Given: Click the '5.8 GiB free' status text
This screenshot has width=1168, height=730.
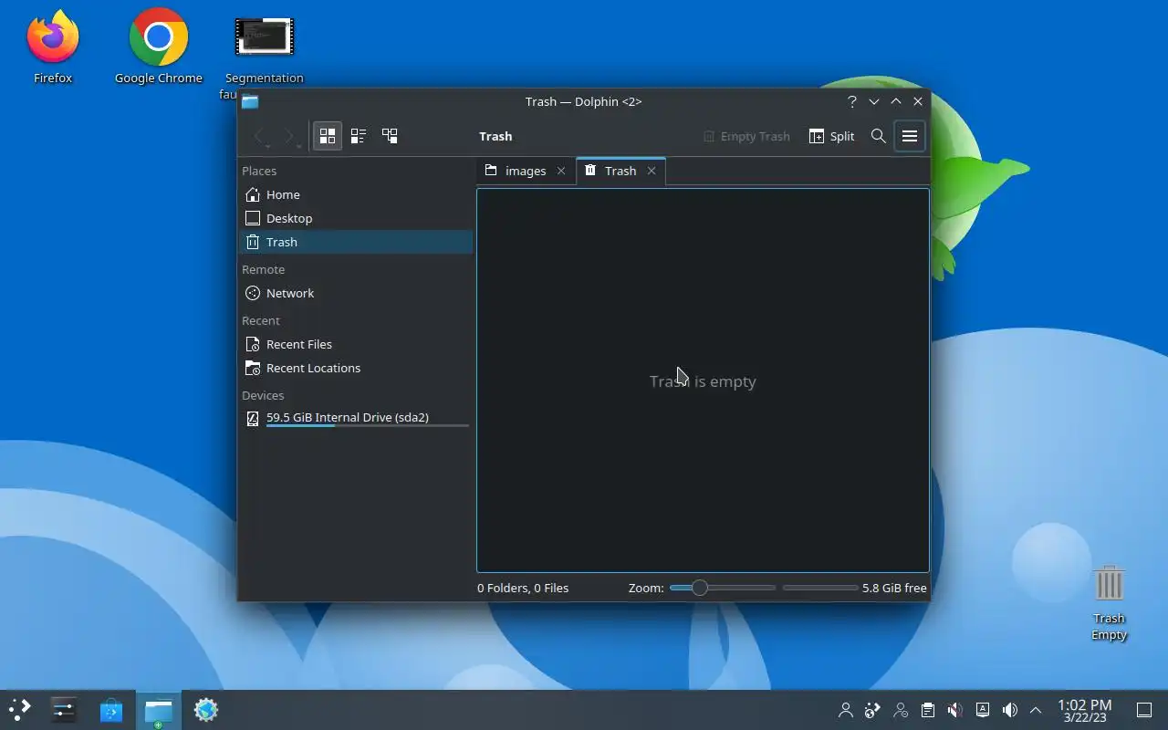Looking at the screenshot, I should point(894,588).
